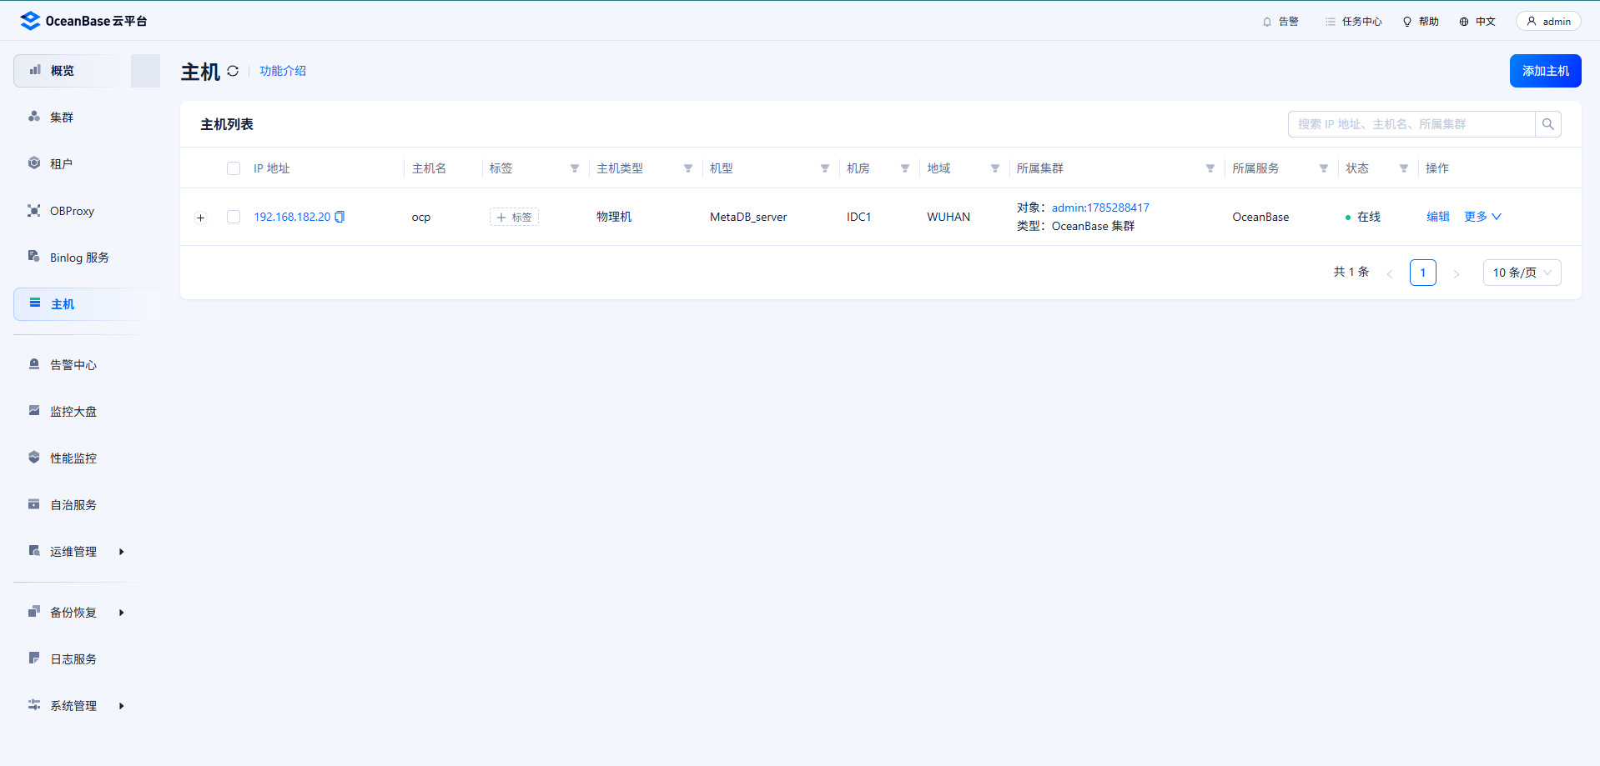
Task: Go to the next page arrow
Action: click(x=1457, y=273)
